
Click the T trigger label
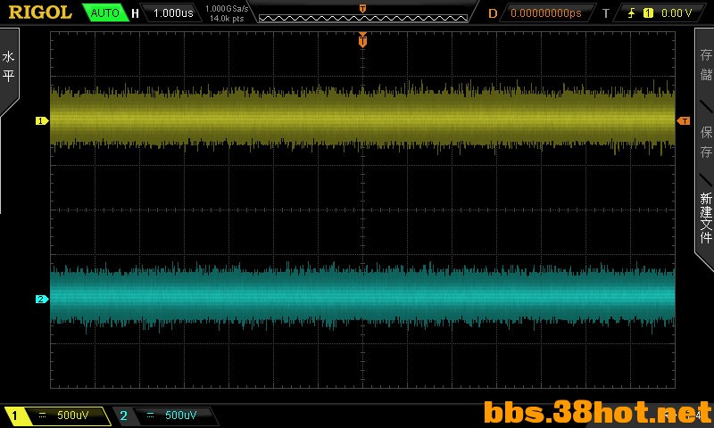pos(606,13)
